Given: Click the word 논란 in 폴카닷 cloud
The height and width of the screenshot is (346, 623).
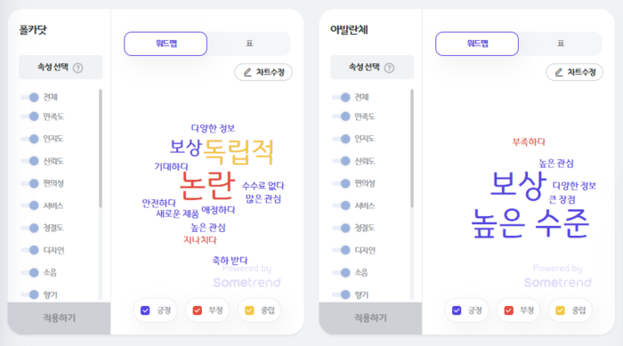Looking at the screenshot, I should (207, 185).
